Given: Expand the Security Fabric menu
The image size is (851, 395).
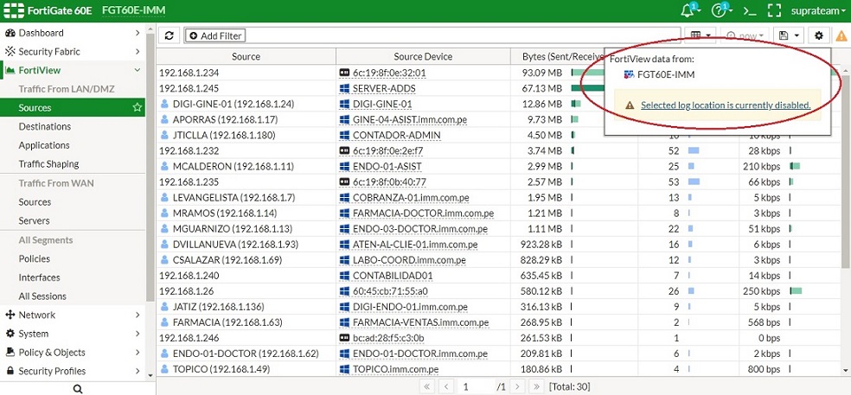Looking at the screenshot, I should [x=73, y=52].
